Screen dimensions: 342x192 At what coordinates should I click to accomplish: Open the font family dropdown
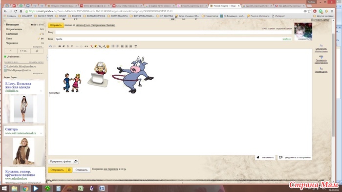[x=104, y=46]
